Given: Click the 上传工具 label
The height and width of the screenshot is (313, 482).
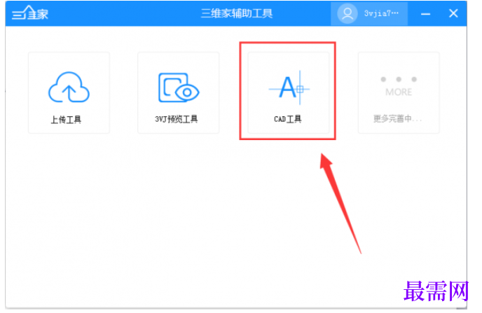Looking at the screenshot, I should pyautogui.click(x=66, y=120).
